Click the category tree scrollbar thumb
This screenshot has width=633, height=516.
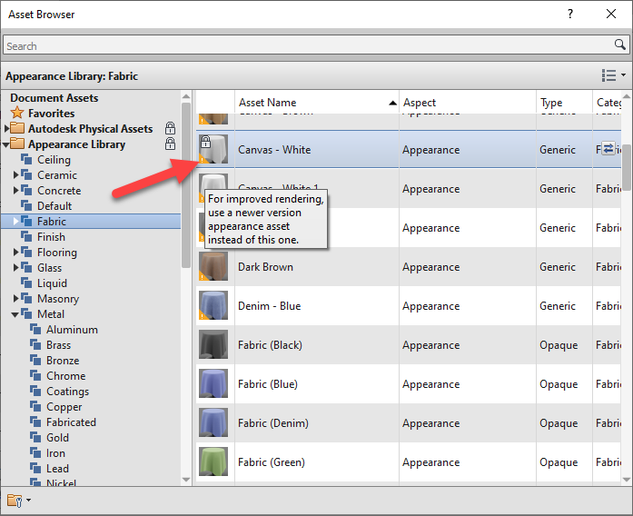(185, 185)
